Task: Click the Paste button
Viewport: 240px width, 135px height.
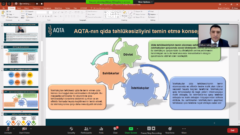Action: [x=3, y=14]
